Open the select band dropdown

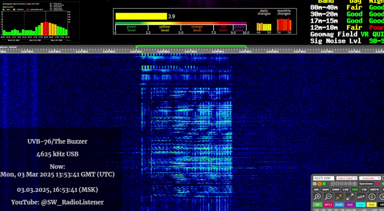click(x=346, y=178)
